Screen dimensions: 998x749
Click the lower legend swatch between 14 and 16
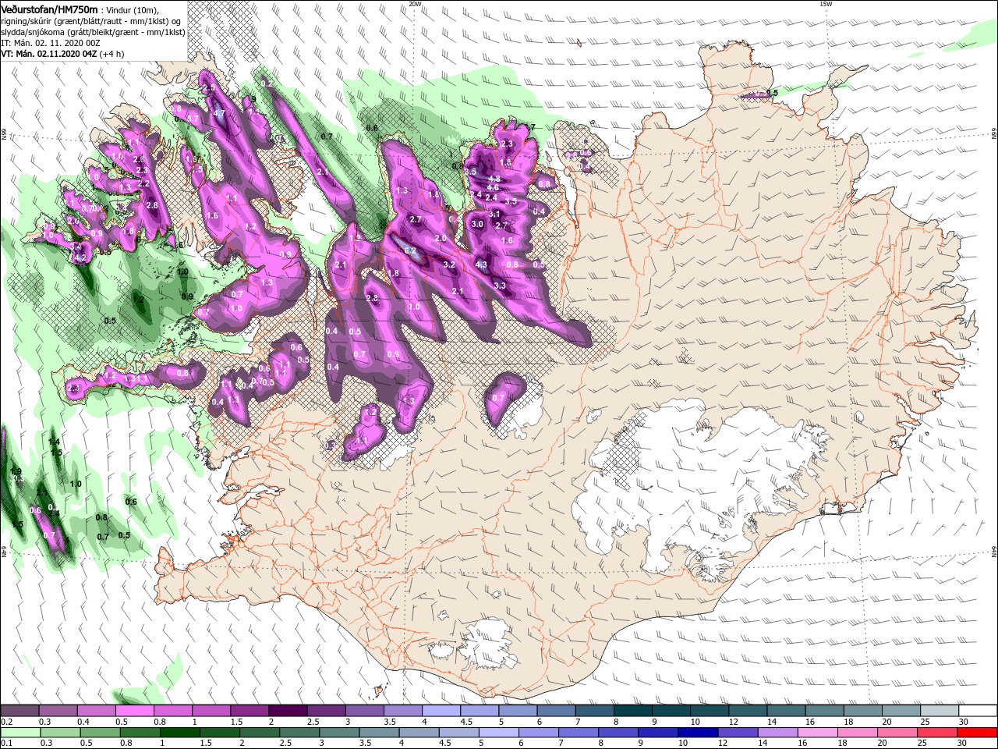point(777,732)
